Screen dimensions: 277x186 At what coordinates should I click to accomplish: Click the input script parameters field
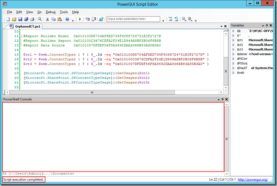point(133,19)
